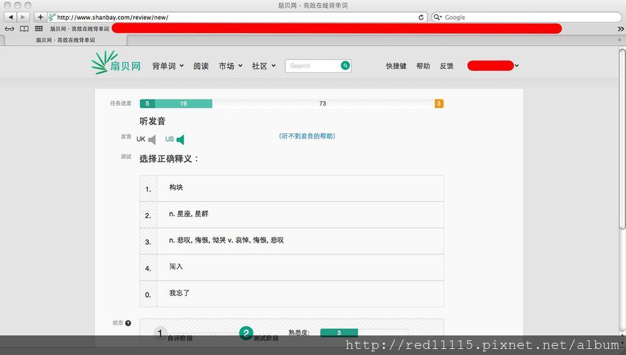Open the 快捷键 shortcuts link
Image resolution: width=626 pixels, height=355 pixels.
396,66
